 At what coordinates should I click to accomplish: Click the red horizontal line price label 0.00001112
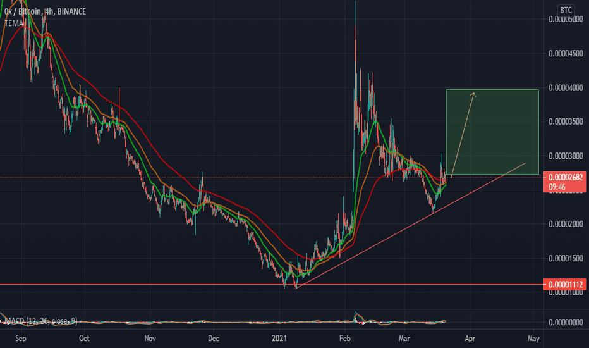pos(566,285)
